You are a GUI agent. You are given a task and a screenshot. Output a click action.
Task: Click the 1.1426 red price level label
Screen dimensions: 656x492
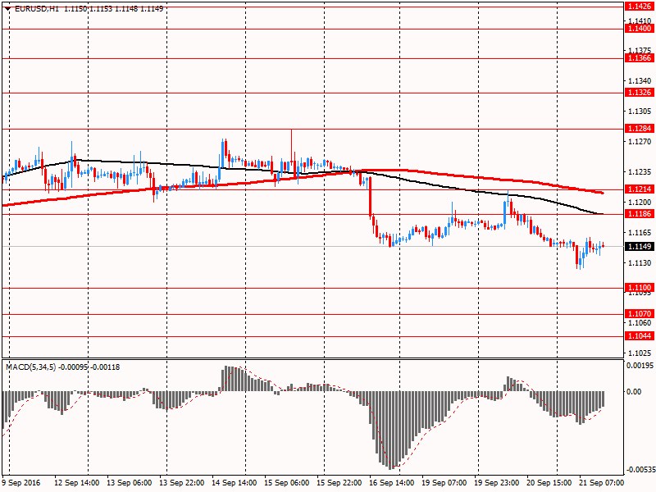(x=640, y=7)
